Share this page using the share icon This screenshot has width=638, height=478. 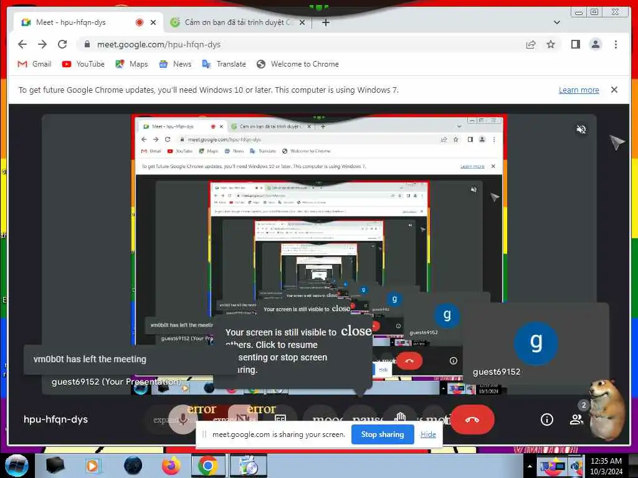coord(531,44)
